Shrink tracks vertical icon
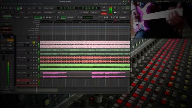The image size is (192, 108). pos(105,17)
